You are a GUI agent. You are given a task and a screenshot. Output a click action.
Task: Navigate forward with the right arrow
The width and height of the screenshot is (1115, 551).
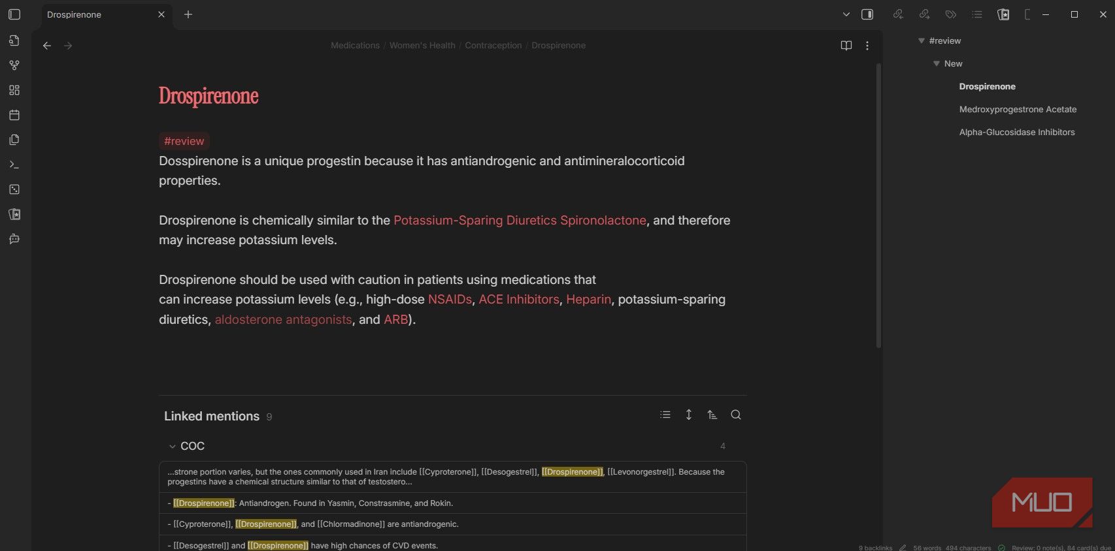pyautogui.click(x=68, y=46)
